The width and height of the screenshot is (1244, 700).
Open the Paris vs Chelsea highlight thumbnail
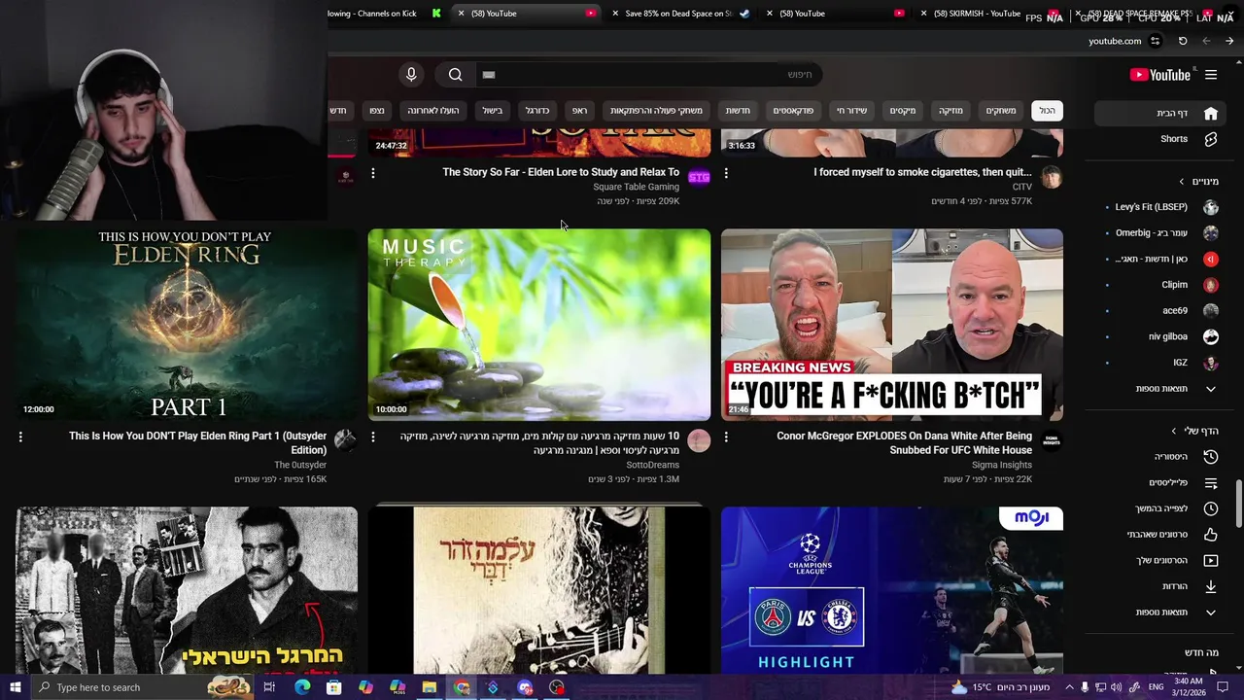(892, 590)
